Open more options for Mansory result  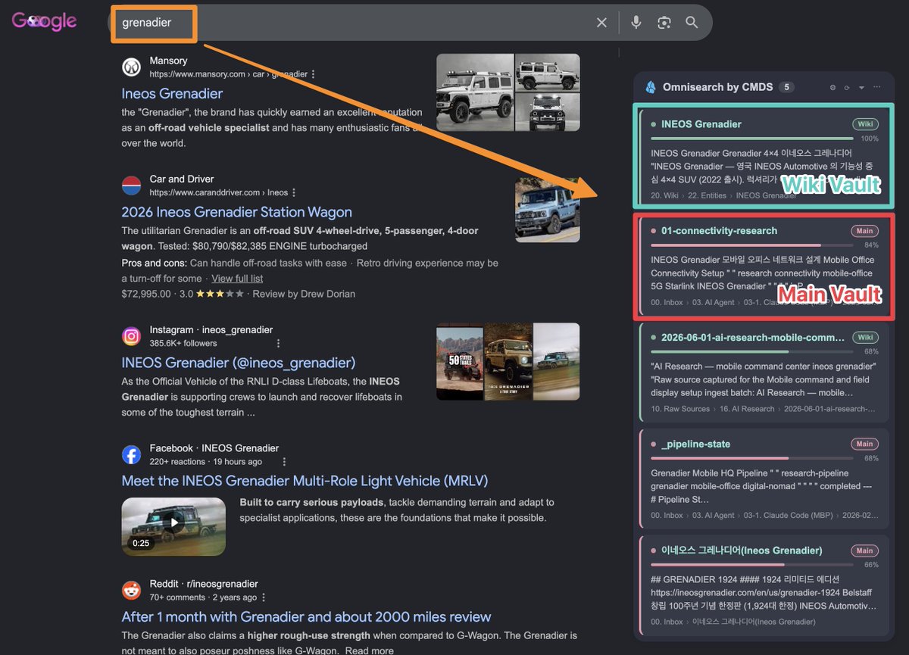point(314,74)
